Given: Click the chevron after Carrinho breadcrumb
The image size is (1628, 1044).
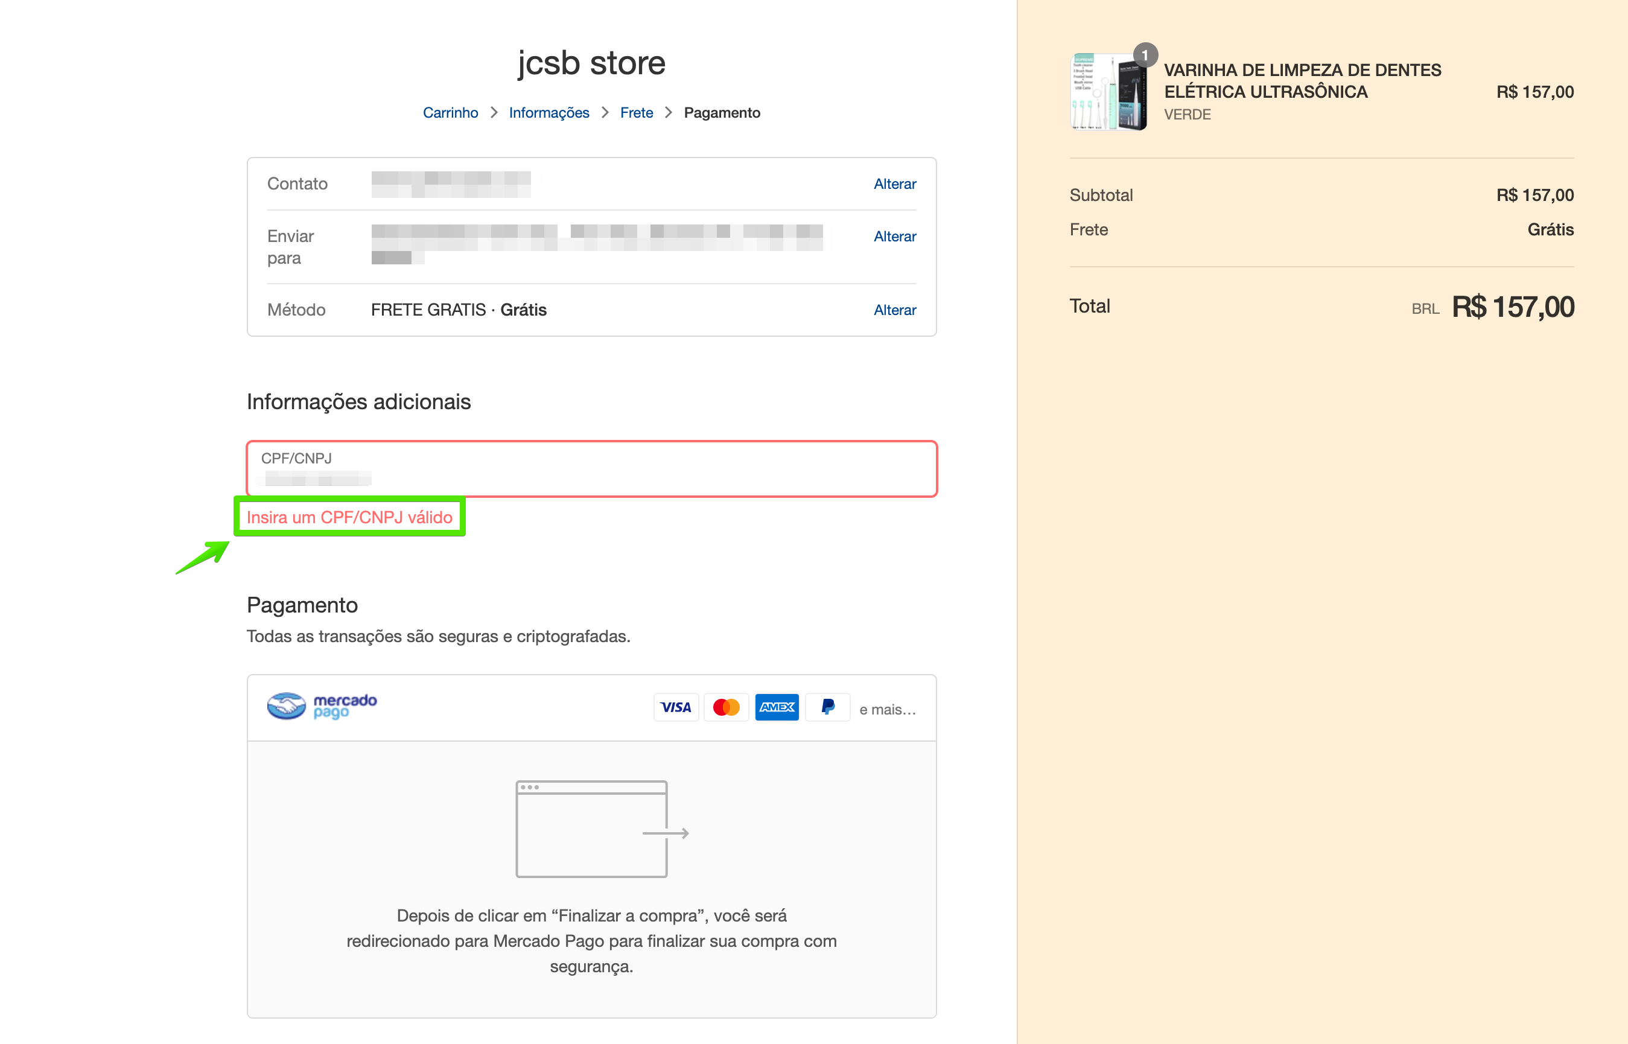Looking at the screenshot, I should [x=494, y=112].
